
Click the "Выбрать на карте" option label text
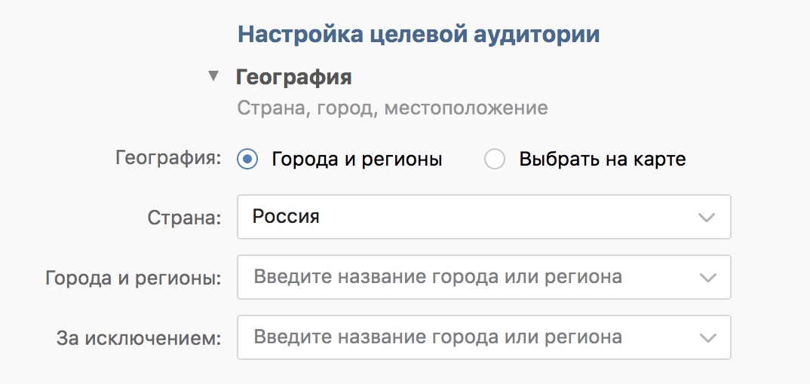pyautogui.click(x=603, y=160)
